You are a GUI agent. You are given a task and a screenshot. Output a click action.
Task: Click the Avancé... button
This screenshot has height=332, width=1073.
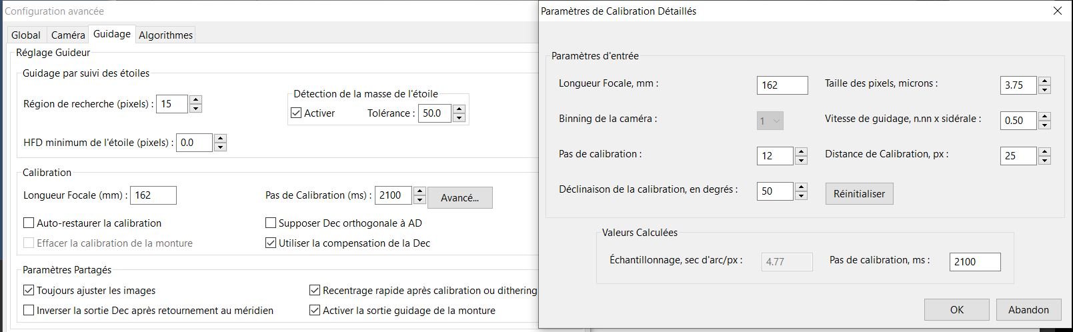(x=459, y=198)
